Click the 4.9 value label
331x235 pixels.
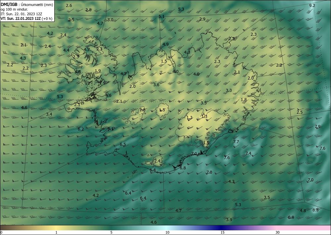click(165, 44)
